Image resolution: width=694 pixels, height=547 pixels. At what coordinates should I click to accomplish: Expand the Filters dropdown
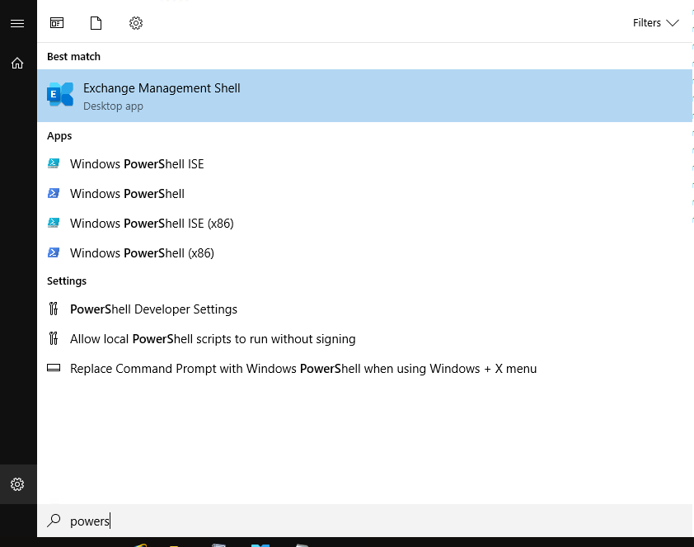[655, 23]
